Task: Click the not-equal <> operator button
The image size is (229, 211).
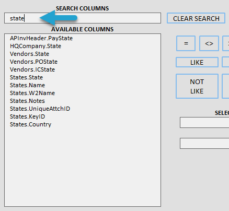Action: click(209, 43)
